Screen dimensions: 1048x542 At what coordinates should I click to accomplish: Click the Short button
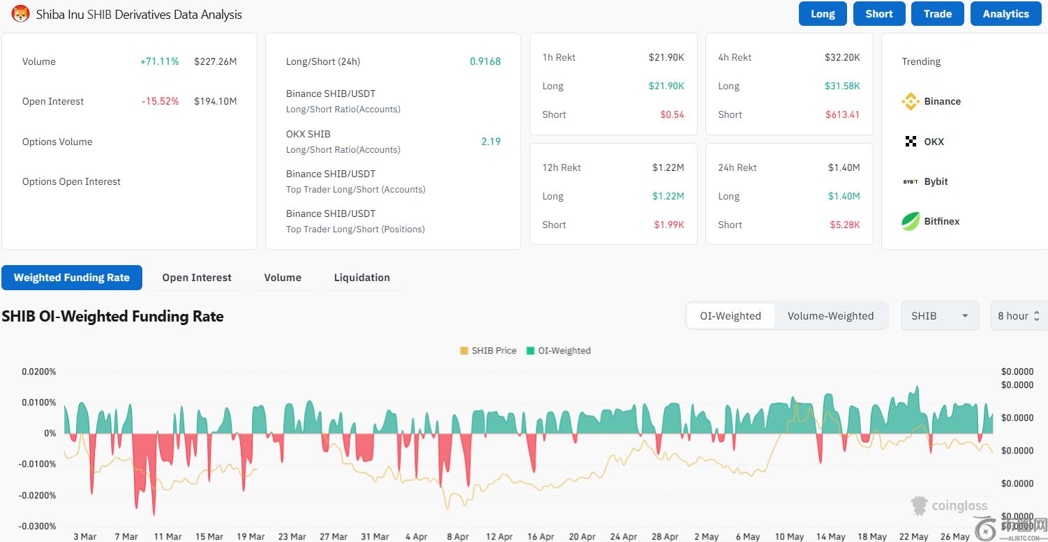tap(878, 14)
